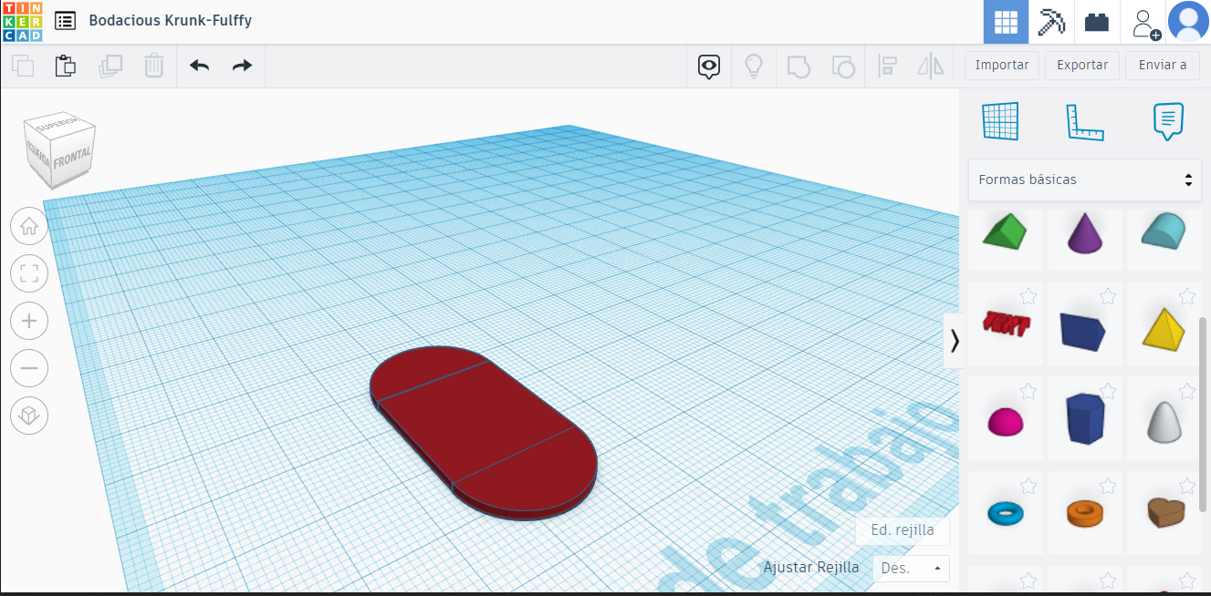Click the Copy toolbar icon
This screenshot has width=1211, height=596.
pyautogui.click(x=23, y=66)
